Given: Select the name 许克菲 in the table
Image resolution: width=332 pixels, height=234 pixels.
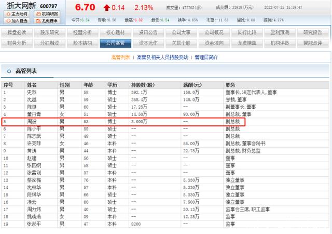Looking at the screenshot, I should [x=34, y=144].
